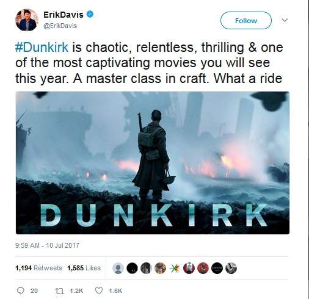Viewport: 309px width, 299px height.
Task: Follow the ErikDavis account
Action: point(246,20)
